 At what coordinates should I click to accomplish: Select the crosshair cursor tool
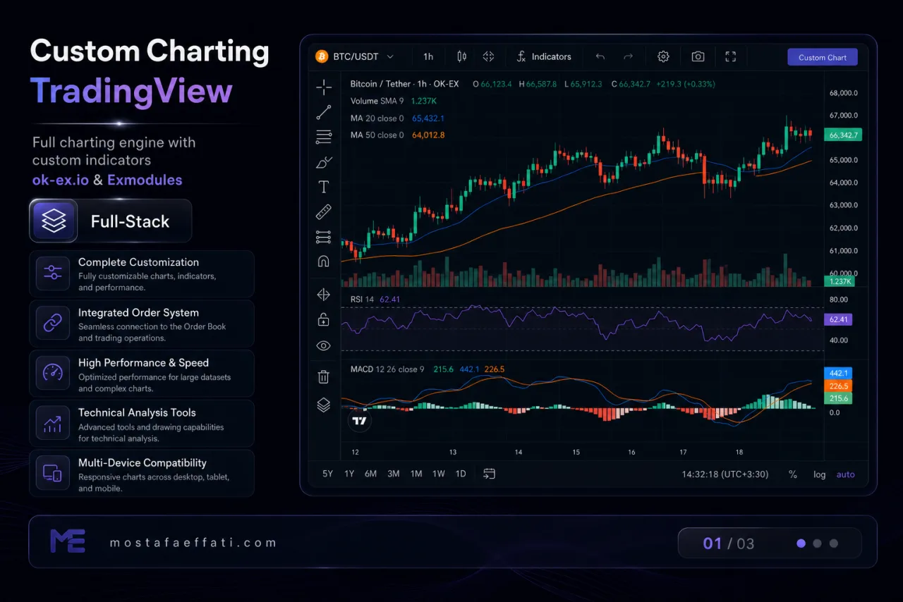[x=324, y=87]
